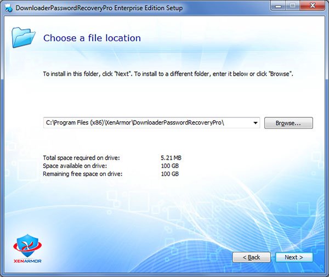
Task: Select the "Choose a file location" heading
Action: 92,38
